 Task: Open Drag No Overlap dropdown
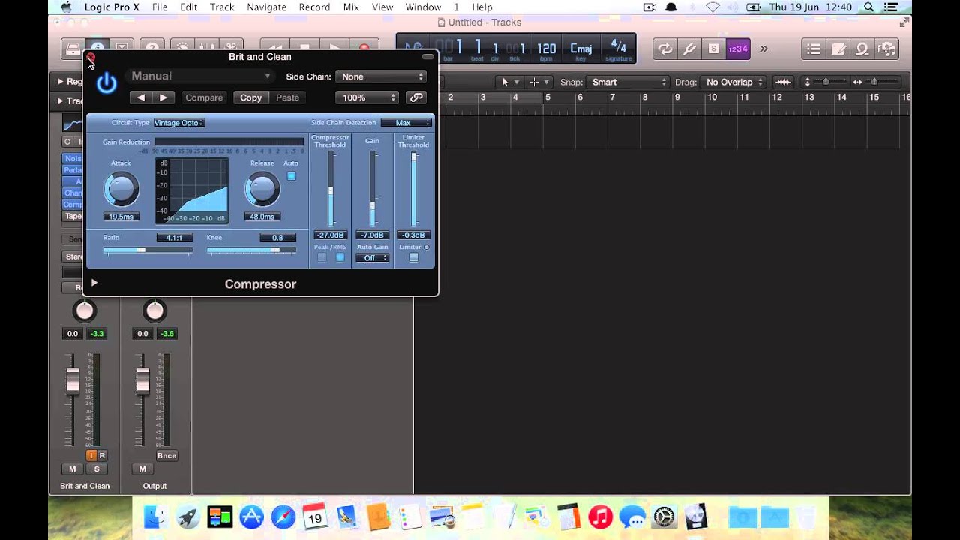coord(734,82)
